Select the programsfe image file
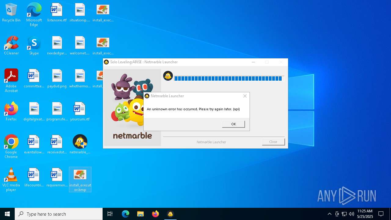The width and height of the screenshot is (391, 220). [57, 112]
